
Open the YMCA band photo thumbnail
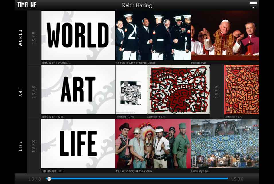click(153, 144)
